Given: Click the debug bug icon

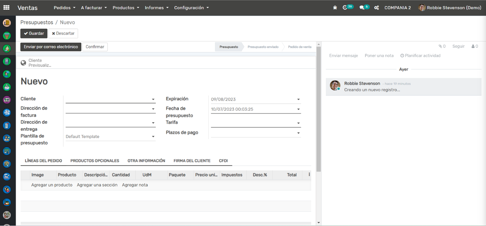Looking at the screenshot, I should (335, 8).
